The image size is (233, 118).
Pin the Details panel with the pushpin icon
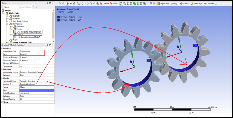(47, 45)
